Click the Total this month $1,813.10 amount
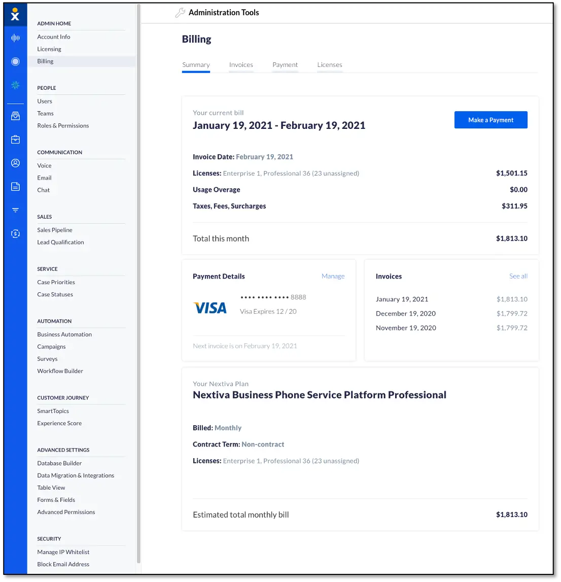Image resolution: width=561 pixels, height=582 pixels. [511, 238]
